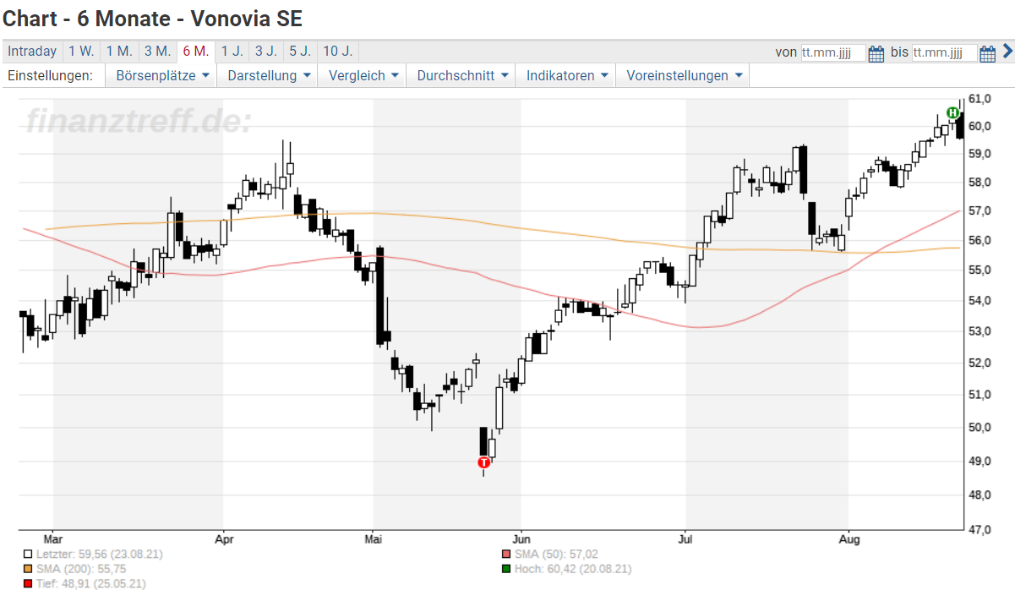Show the 10 J. chart period
The width and height of the screenshot is (1015, 601).
[x=338, y=52]
